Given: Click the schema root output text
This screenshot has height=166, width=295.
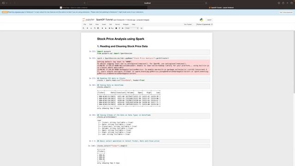Looking at the screenshot, I should [x=117, y=127].
